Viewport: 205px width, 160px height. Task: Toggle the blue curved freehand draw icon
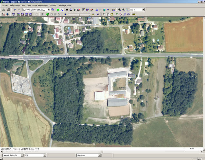[x=62, y=10]
